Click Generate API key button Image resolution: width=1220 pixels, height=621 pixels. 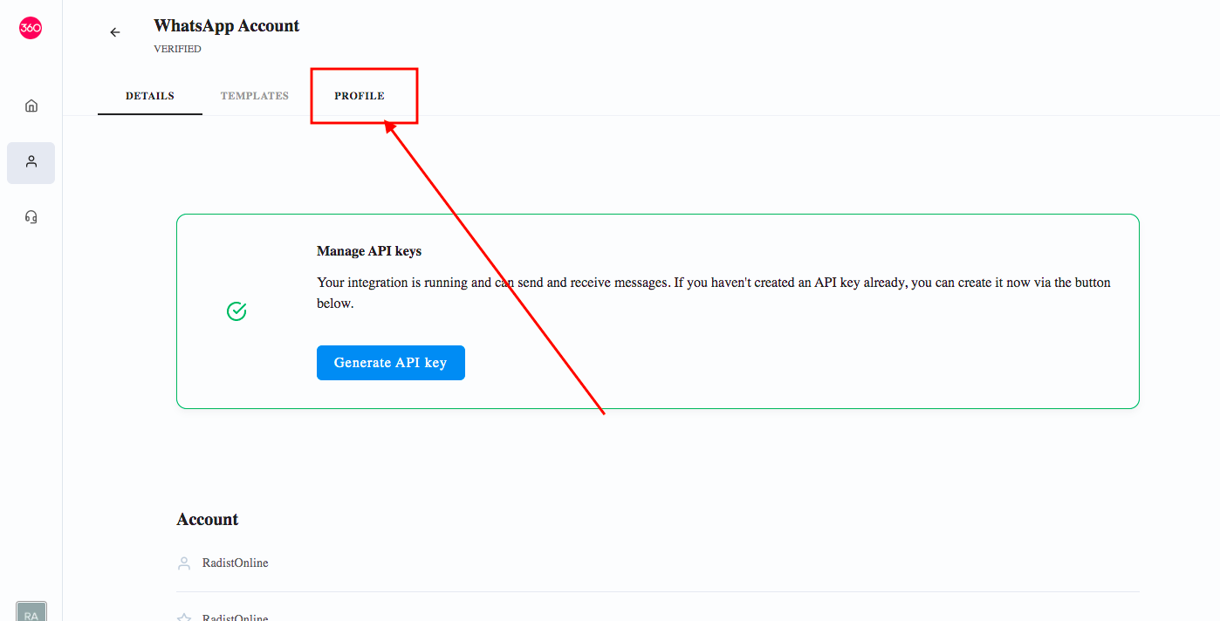(x=391, y=363)
